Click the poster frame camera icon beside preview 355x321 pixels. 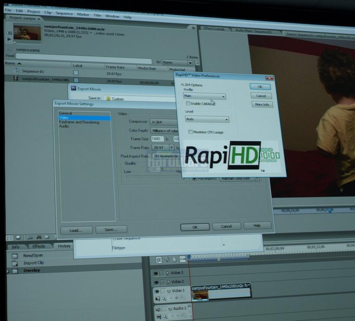(9, 33)
